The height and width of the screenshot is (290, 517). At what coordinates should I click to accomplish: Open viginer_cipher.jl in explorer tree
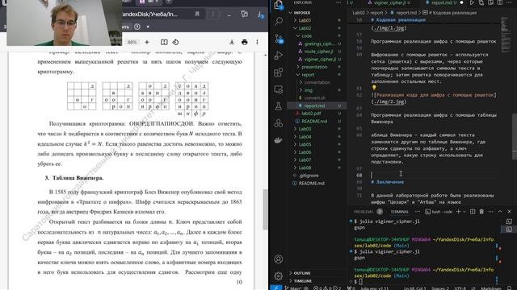(x=319, y=59)
